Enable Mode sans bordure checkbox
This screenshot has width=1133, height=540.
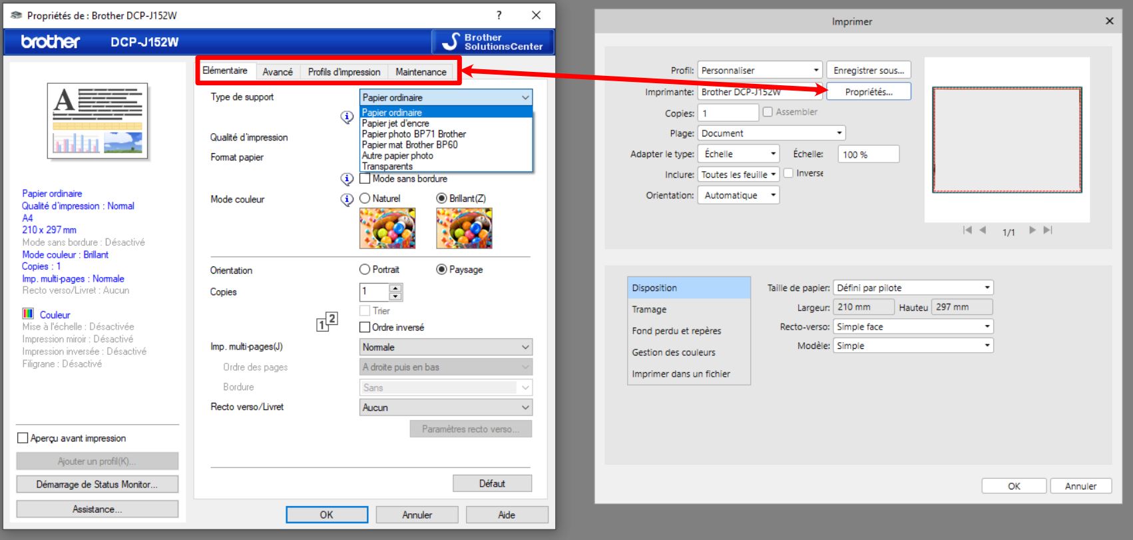(x=365, y=178)
